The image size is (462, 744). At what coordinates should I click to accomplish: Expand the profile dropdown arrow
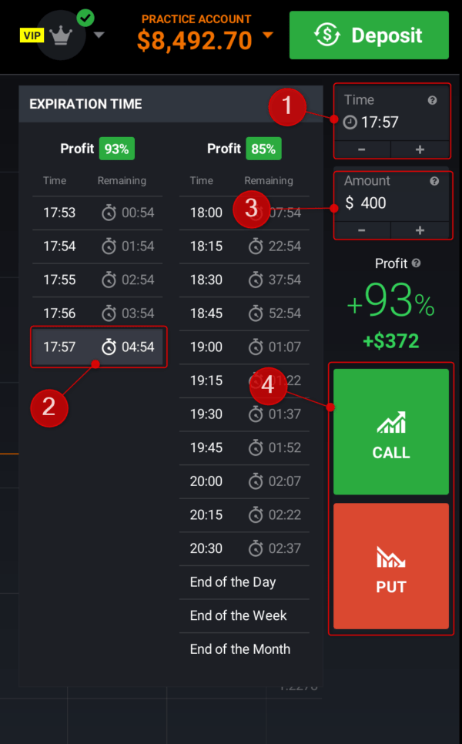[99, 34]
